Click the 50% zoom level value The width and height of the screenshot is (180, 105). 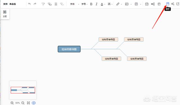click(x=17, y=103)
